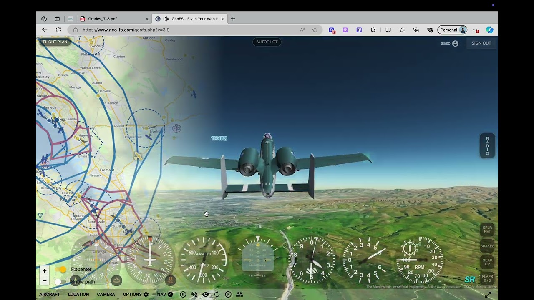Open a new browser tab
The width and height of the screenshot is (534, 300).
point(233,19)
